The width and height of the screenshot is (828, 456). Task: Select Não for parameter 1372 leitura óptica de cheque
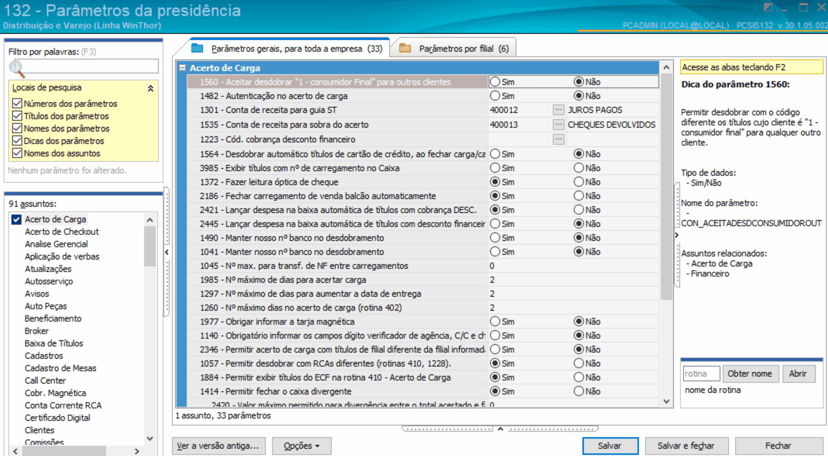point(579,182)
